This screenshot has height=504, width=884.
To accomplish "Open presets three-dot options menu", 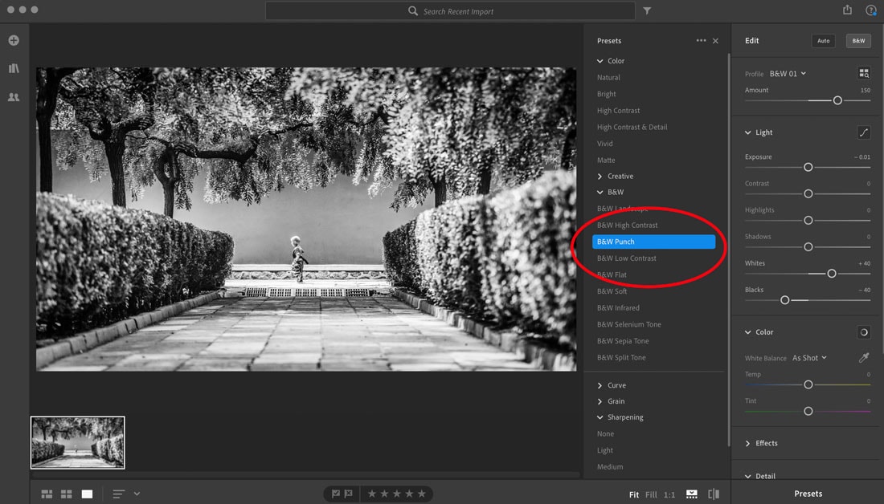I will (701, 41).
